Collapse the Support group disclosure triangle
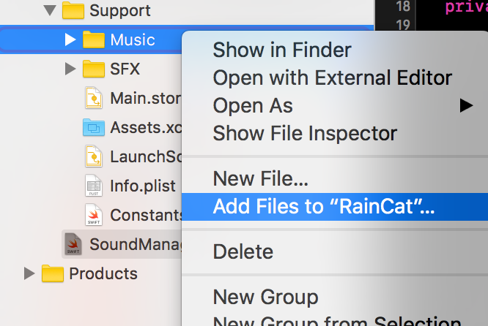 (x=50, y=10)
